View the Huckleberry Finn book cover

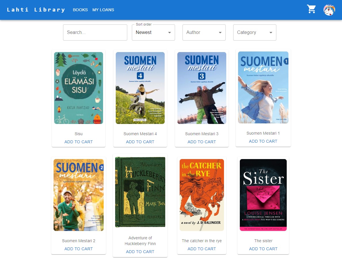pyautogui.click(x=140, y=192)
